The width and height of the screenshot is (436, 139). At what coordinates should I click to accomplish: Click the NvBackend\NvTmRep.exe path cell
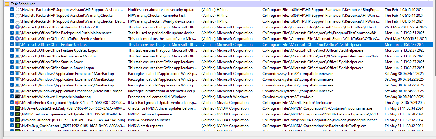(x=314, y=126)
